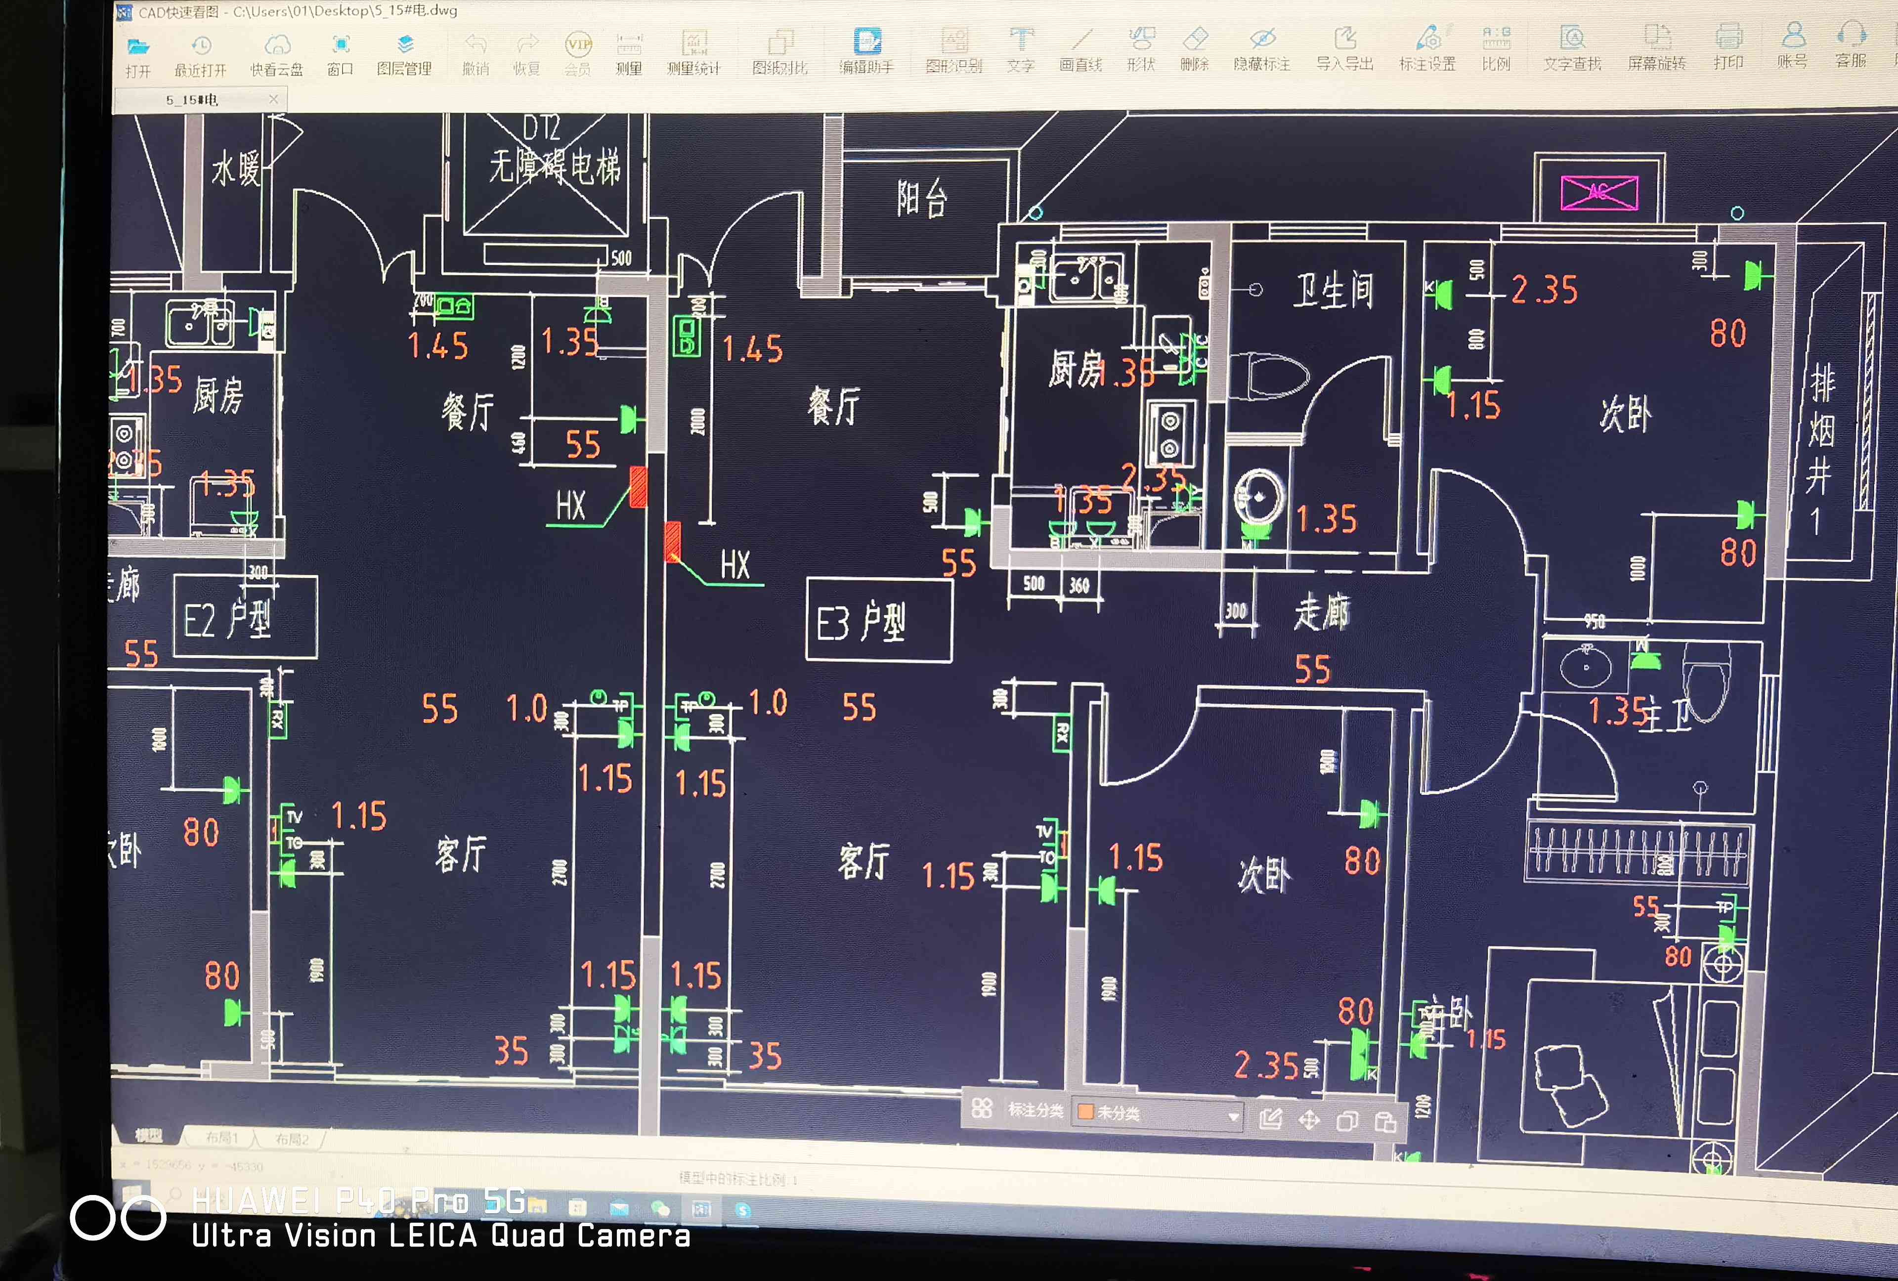Click the E3 户型 label box
Screen dimensions: 1898x1281
[879, 621]
